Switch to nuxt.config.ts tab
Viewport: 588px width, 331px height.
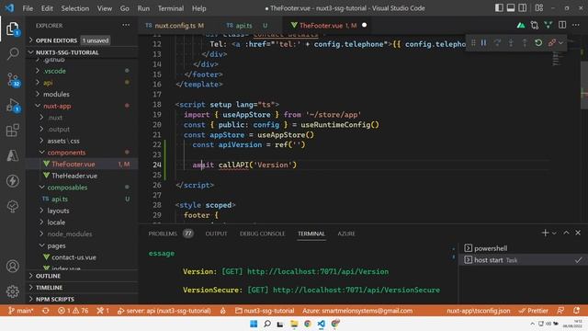pyautogui.click(x=175, y=26)
